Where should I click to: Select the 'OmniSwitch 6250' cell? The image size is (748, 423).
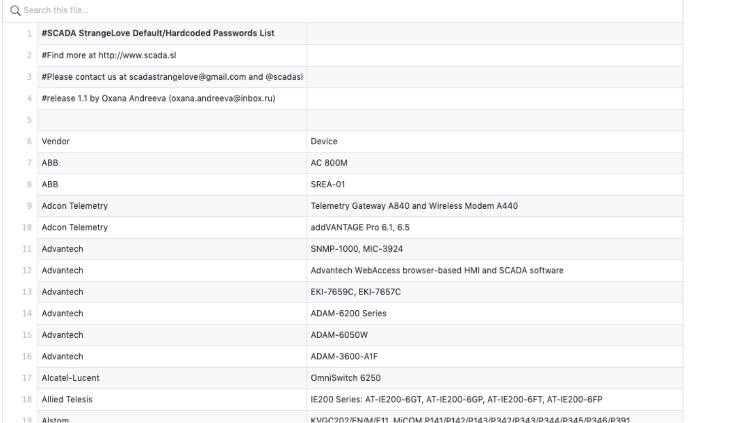tap(495, 378)
